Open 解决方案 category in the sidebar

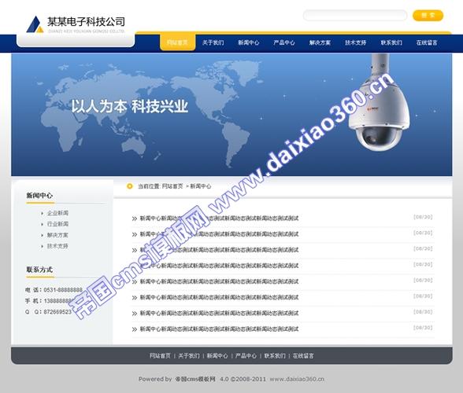[57, 235]
